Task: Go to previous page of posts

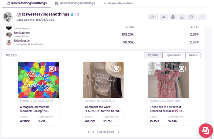Action: coord(89,132)
